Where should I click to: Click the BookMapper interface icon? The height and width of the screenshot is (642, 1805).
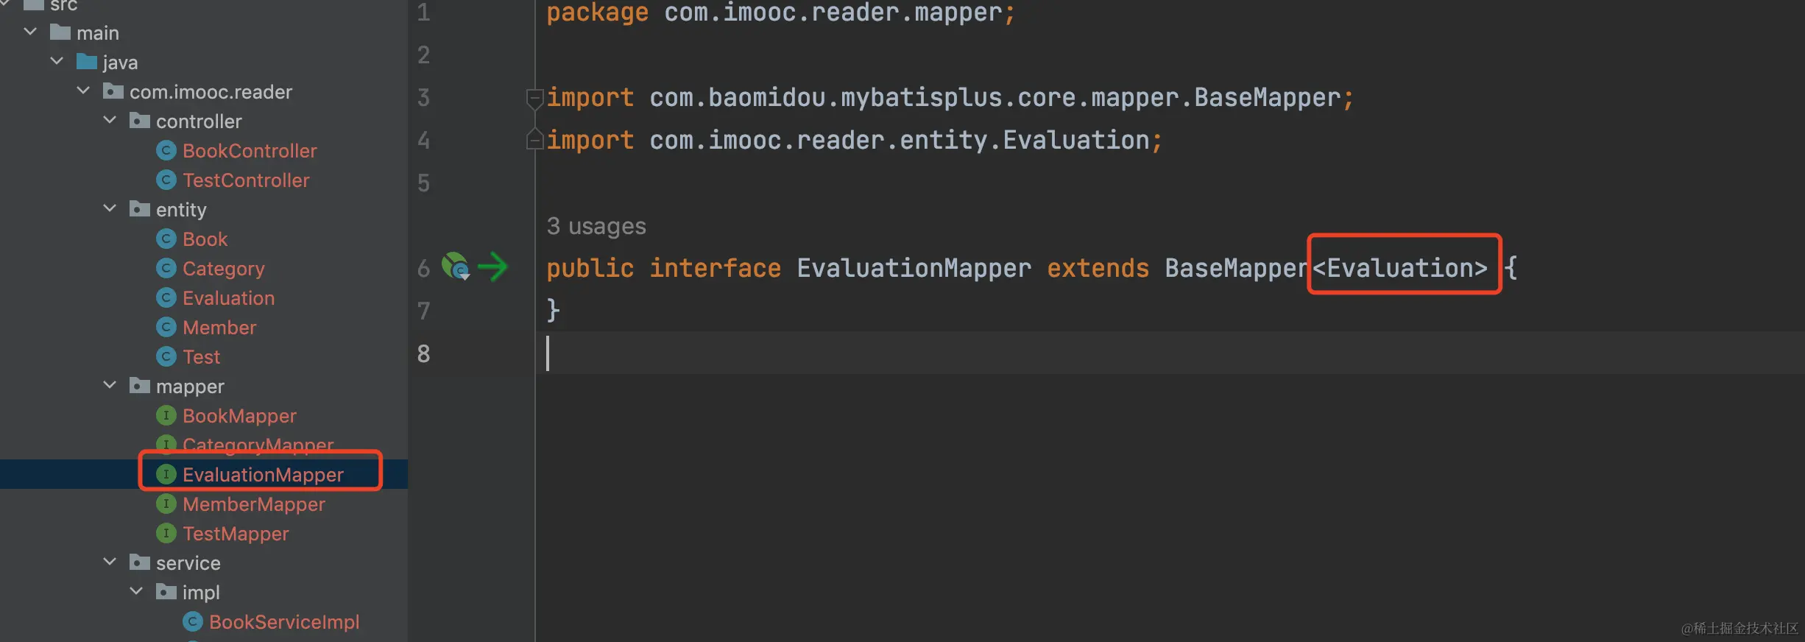coord(166,416)
